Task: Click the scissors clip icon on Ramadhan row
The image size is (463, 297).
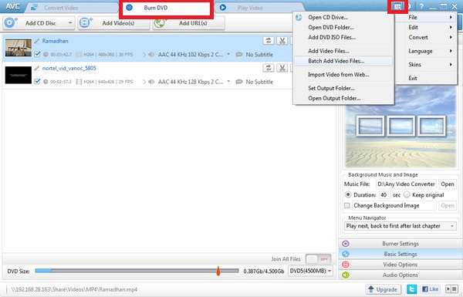Action: coord(282,41)
